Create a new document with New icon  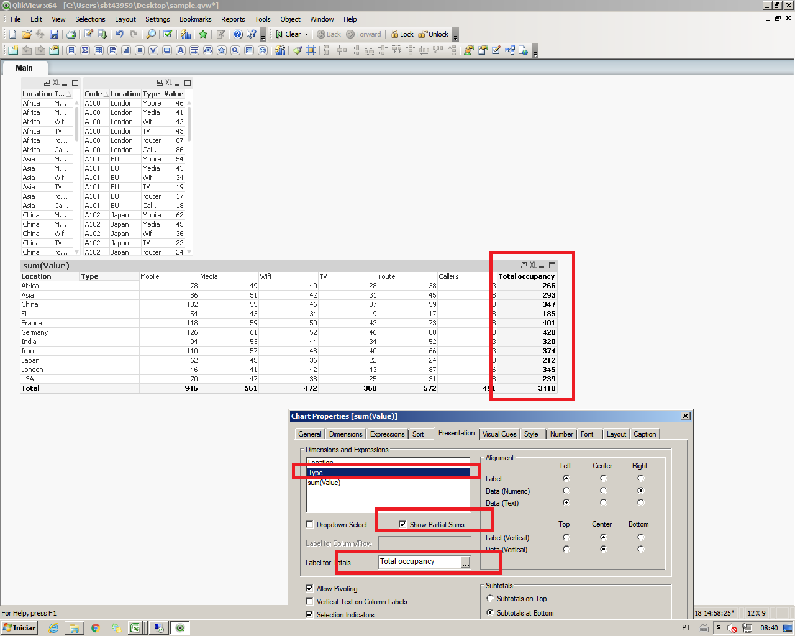pyautogui.click(x=12, y=34)
